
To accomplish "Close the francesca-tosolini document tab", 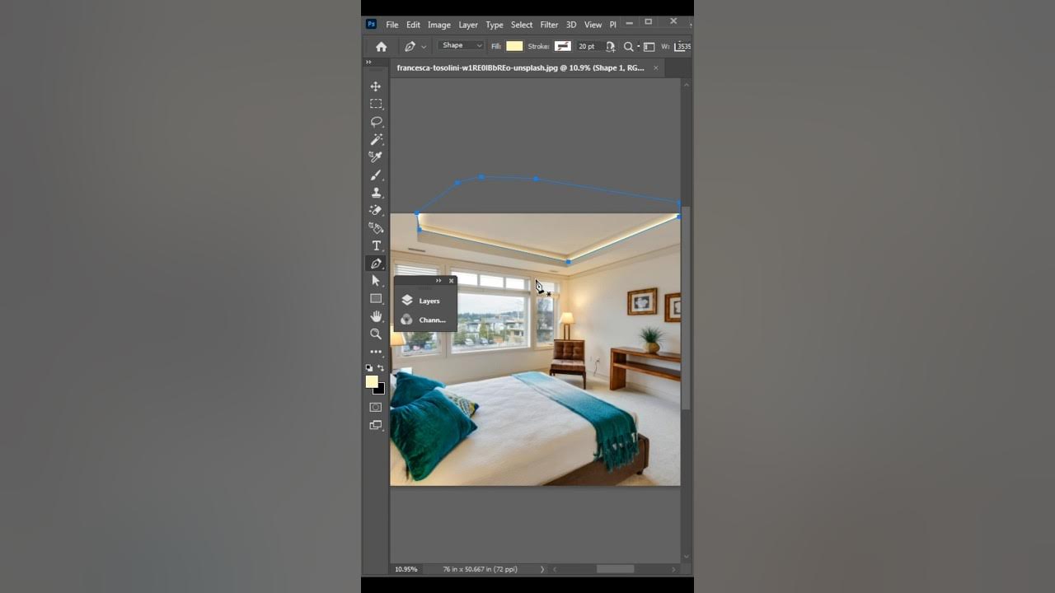I will pyautogui.click(x=656, y=68).
